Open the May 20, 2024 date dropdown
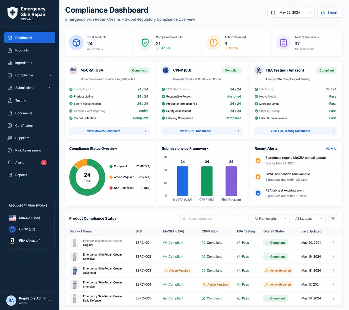349x310 pixels. 291,13
